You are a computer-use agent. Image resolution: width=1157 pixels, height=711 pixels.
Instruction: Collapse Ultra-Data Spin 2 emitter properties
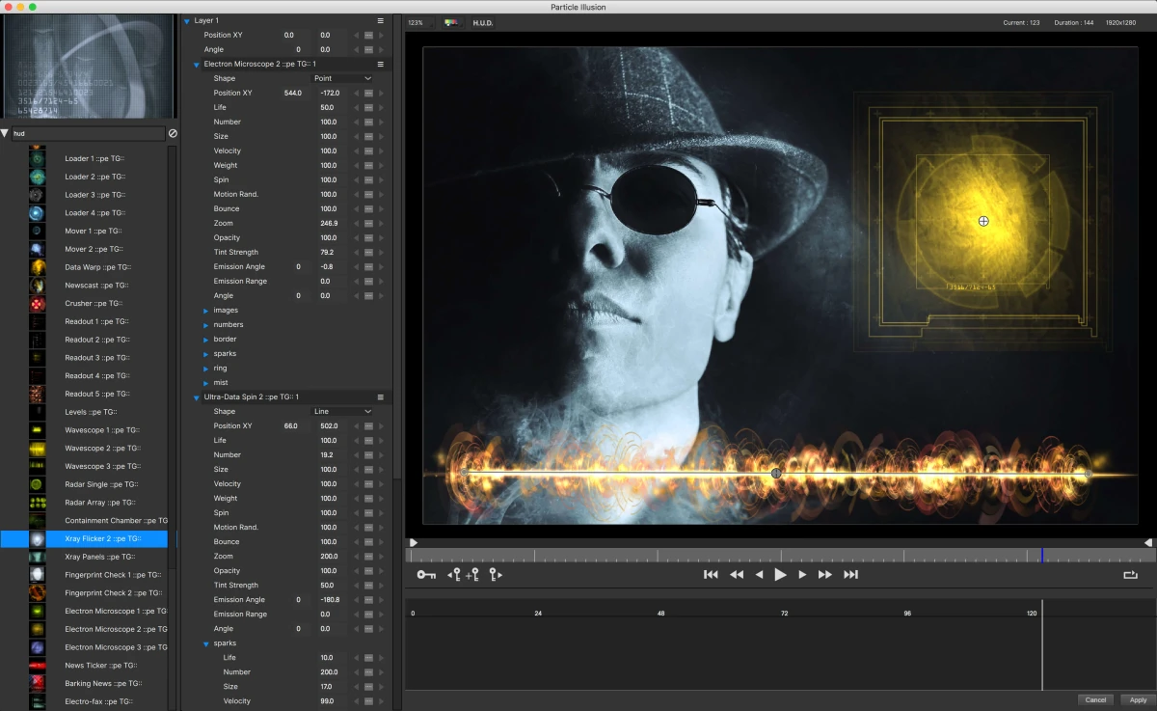tap(197, 397)
